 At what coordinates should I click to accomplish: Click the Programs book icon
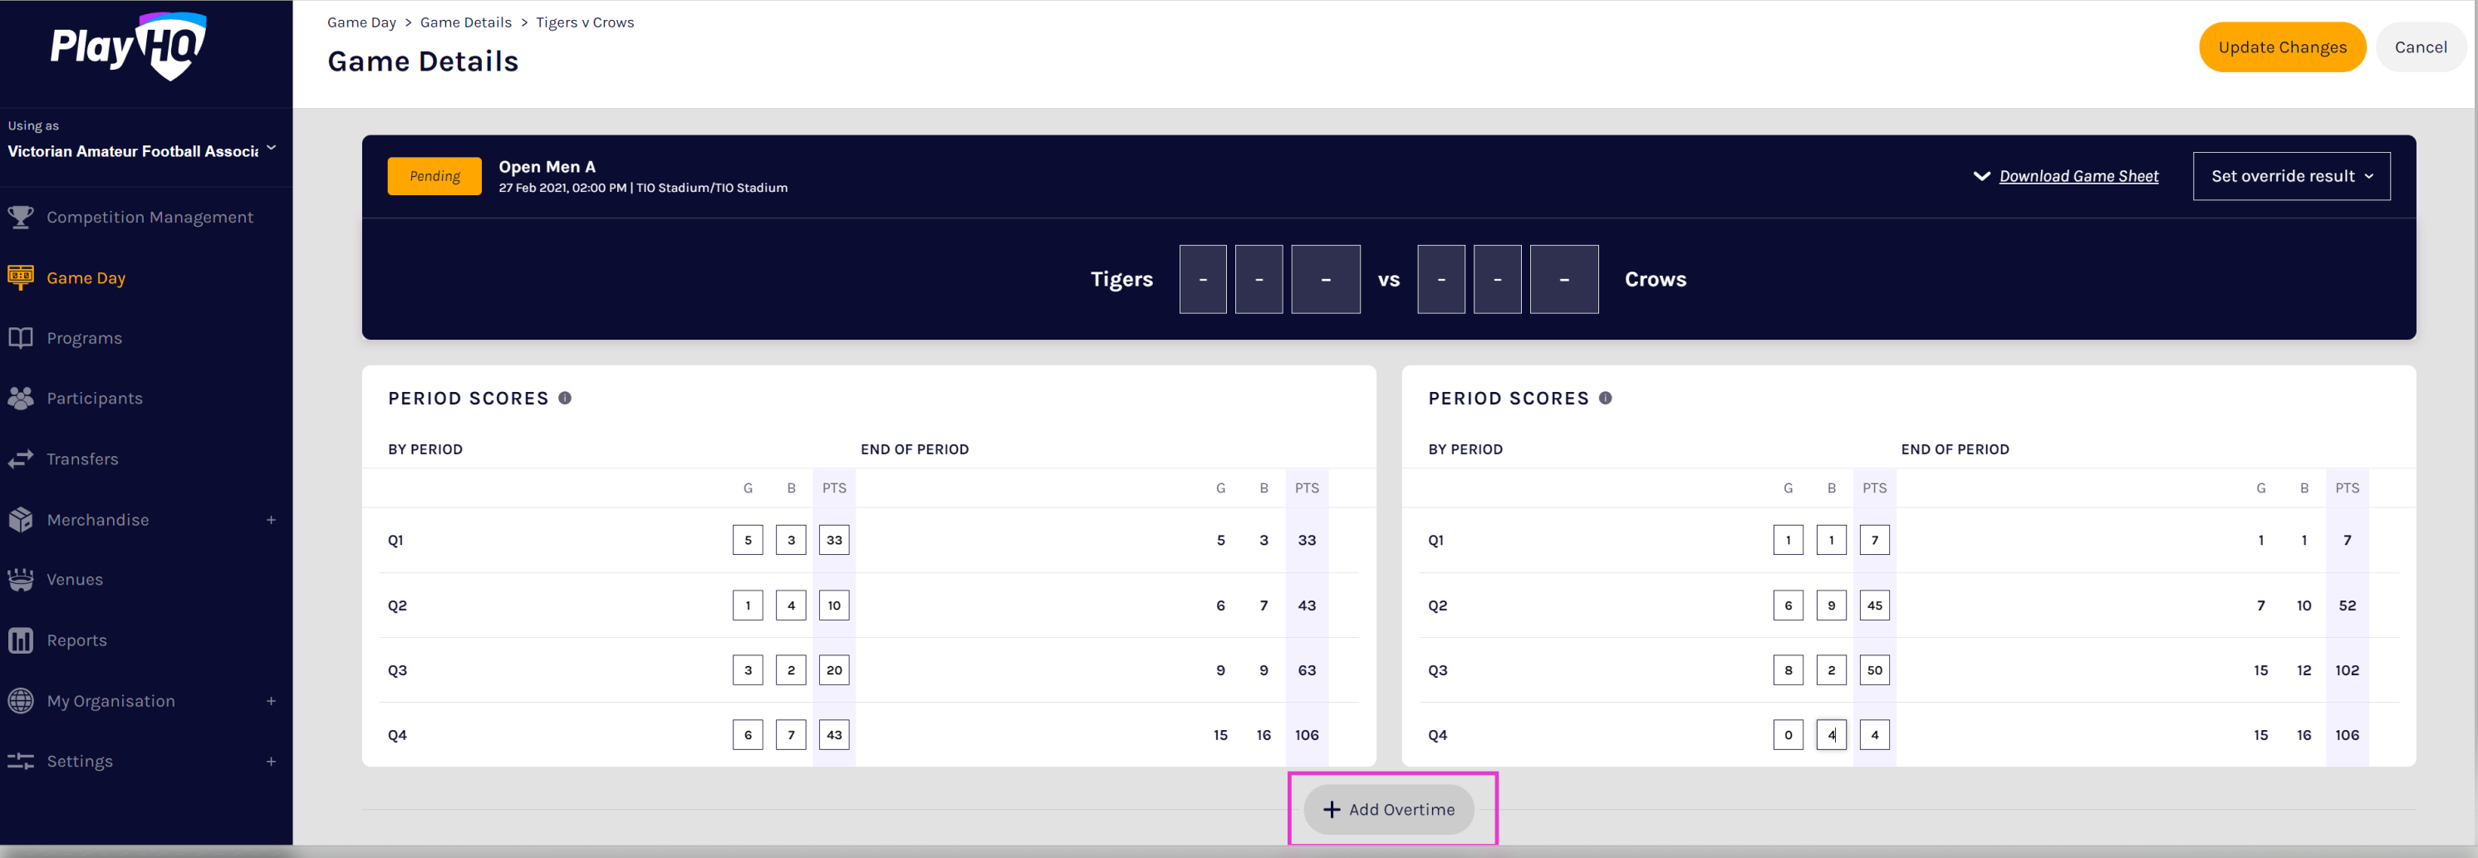click(x=20, y=337)
